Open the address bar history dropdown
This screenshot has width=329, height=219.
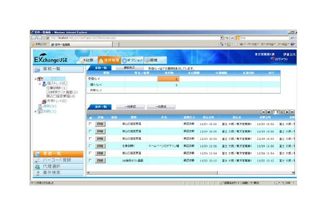222,38
